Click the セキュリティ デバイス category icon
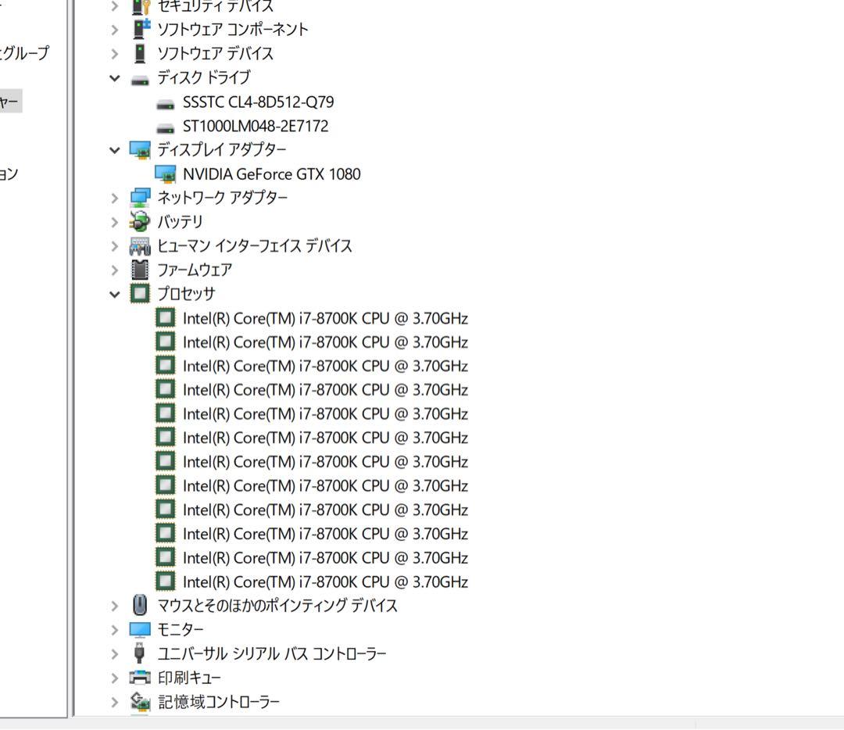The image size is (844, 730). point(141,5)
